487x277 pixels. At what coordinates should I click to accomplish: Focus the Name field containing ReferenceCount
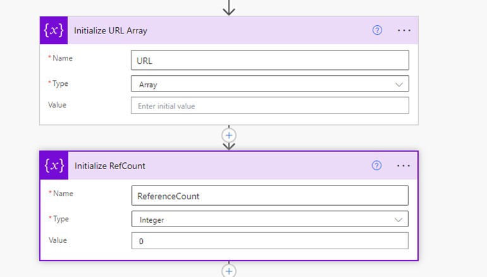tap(269, 196)
